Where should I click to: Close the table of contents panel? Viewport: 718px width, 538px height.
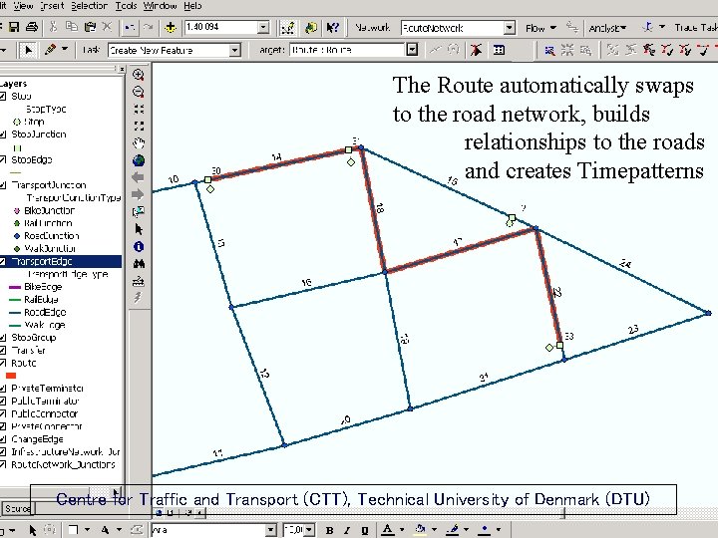122,69
